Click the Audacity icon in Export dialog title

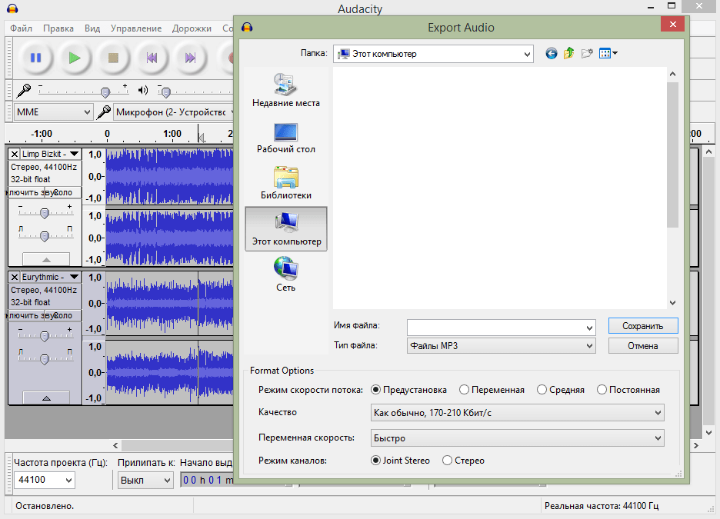click(x=247, y=27)
